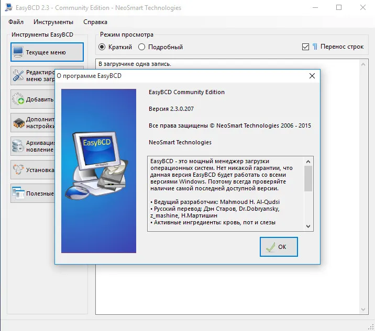Click the wrench-and-screwdriver Редактировать меню icon
This screenshot has width=375, height=331.
pos(18,75)
